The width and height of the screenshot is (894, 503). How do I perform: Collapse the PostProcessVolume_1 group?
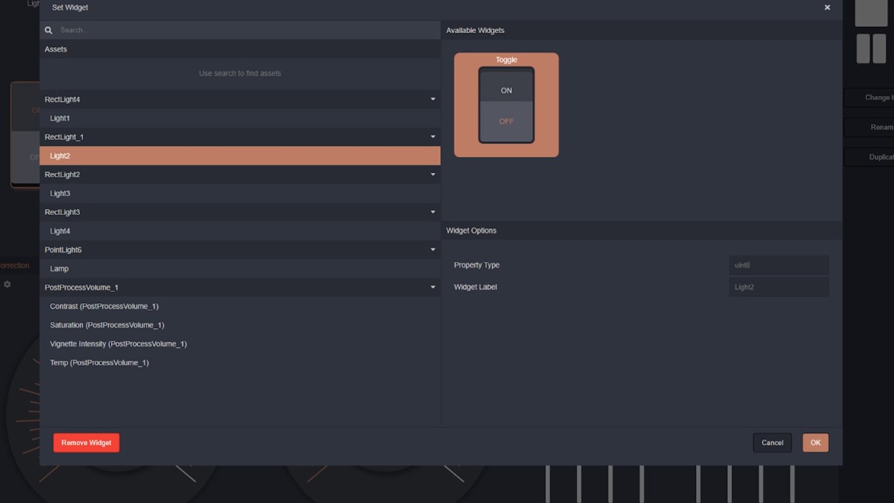[x=432, y=287]
